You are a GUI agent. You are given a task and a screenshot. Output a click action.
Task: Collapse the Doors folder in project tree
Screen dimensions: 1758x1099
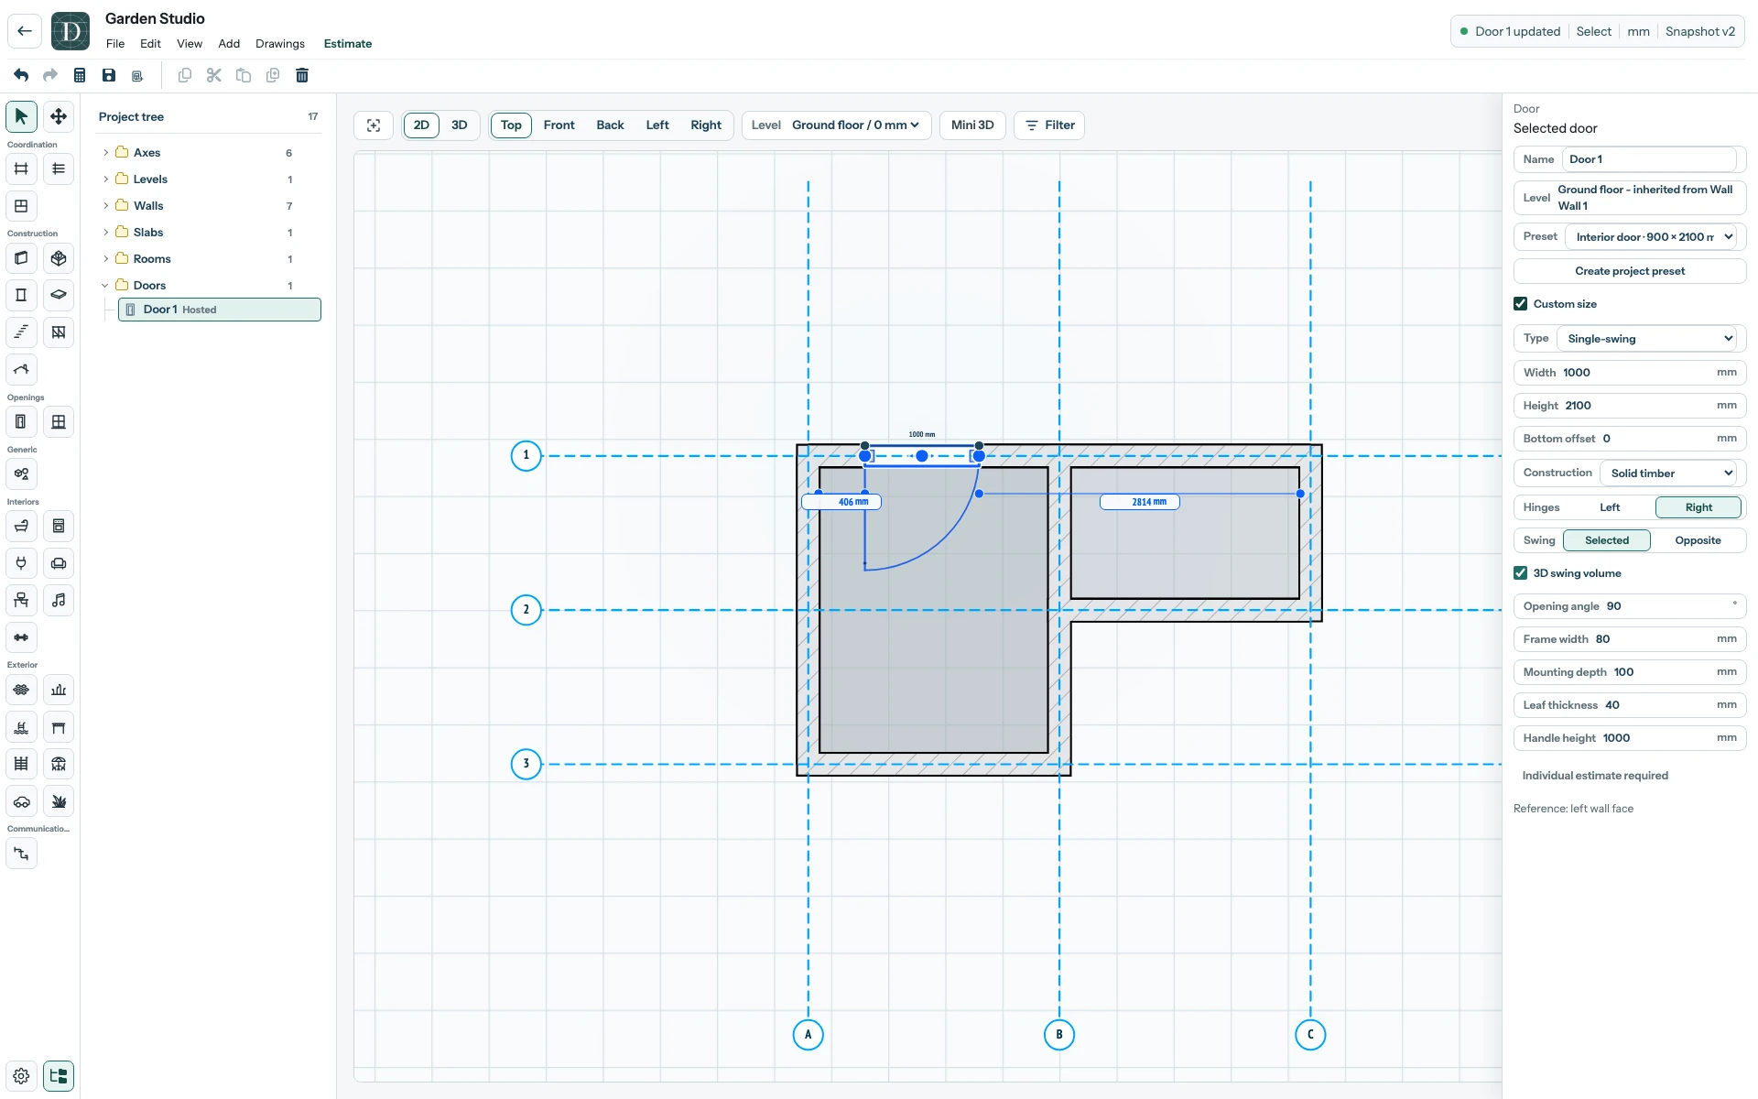coord(105,286)
